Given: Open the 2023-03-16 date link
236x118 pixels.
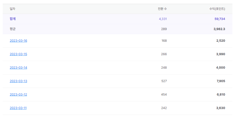Looking at the screenshot, I should 18,41.
